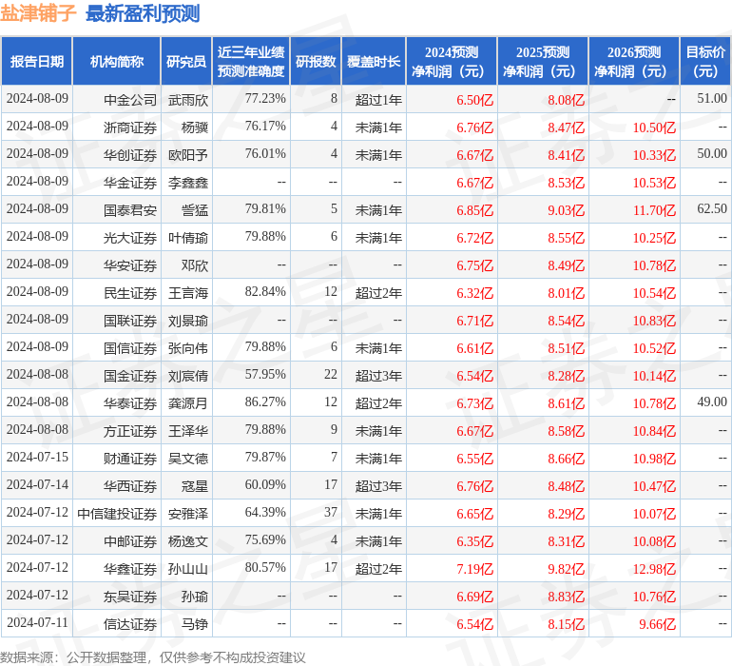This screenshot has width=732, height=666.
Task: Click researcher name 叶倩瑜
Action: [188, 238]
